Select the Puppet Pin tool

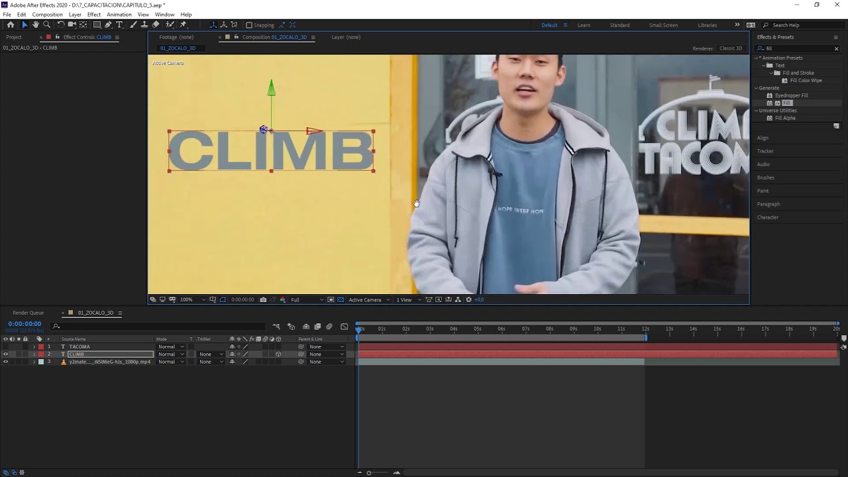coord(184,25)
